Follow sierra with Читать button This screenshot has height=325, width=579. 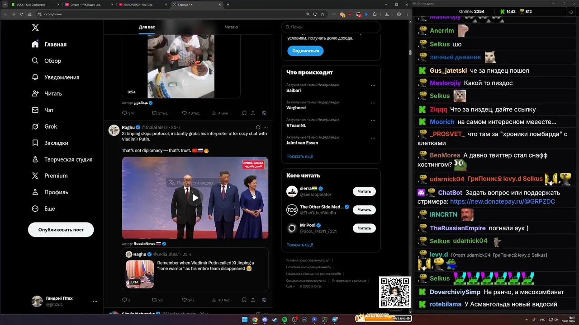pyautogui.click(x=364, y=191)
